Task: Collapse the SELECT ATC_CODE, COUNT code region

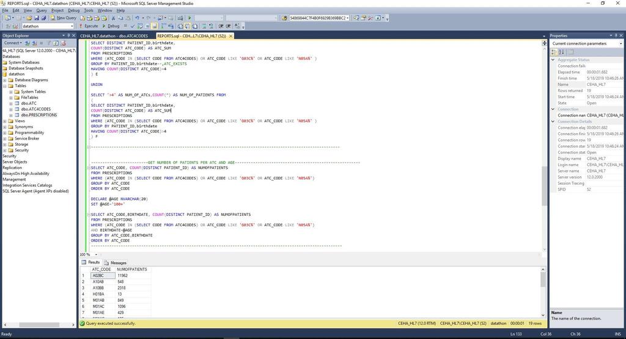Action: click(x=89, y=168)
